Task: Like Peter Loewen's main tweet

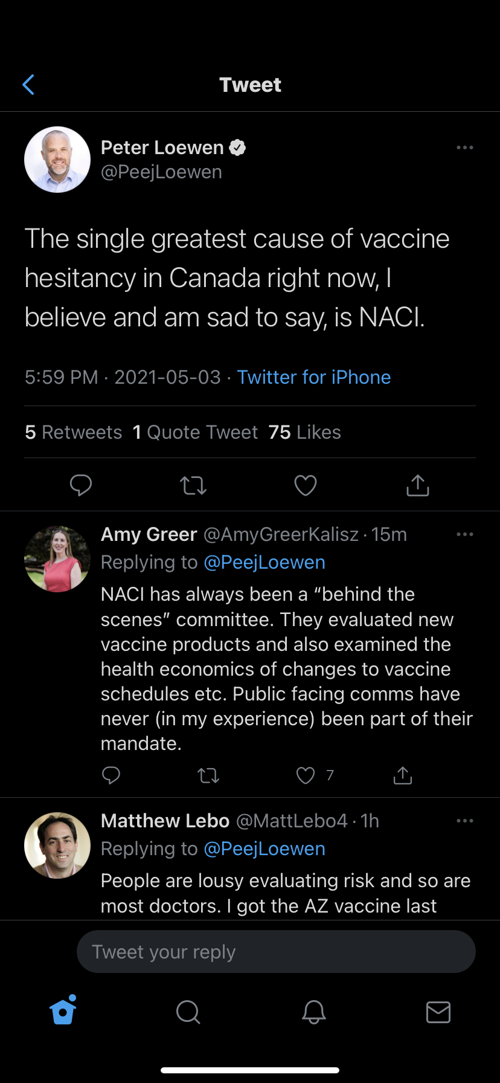Action: pos(306,485)
